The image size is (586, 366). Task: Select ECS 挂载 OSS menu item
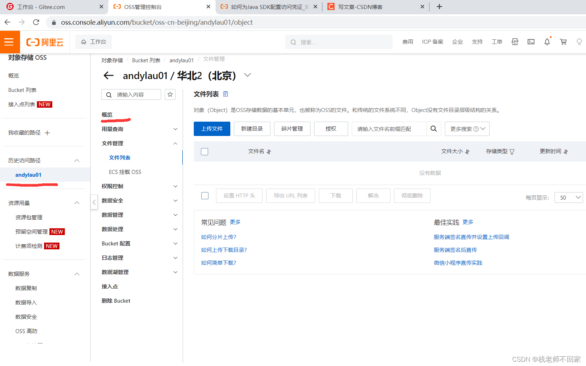tap(125, 172)
